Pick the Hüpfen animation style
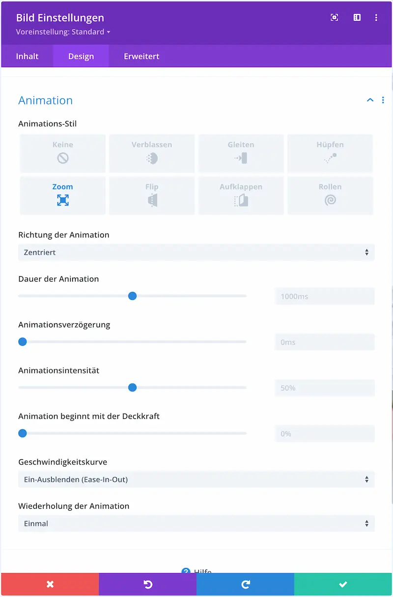The image size is (393, 597). point(330,152)
